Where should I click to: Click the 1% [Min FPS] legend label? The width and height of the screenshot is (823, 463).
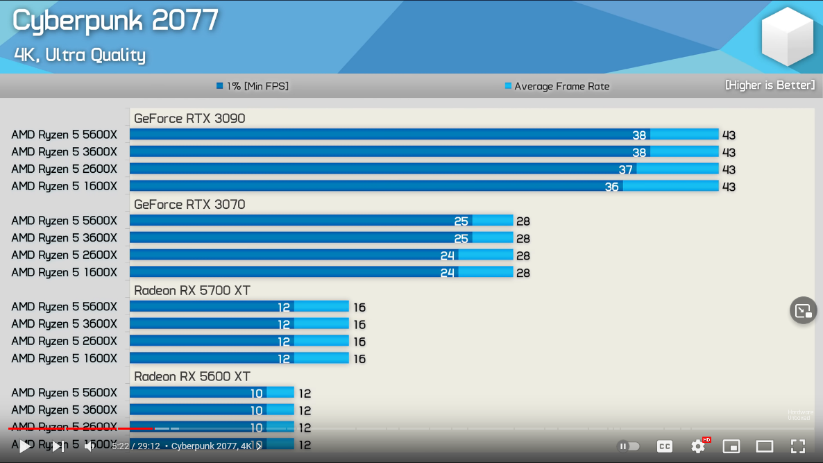coord(257,86)
